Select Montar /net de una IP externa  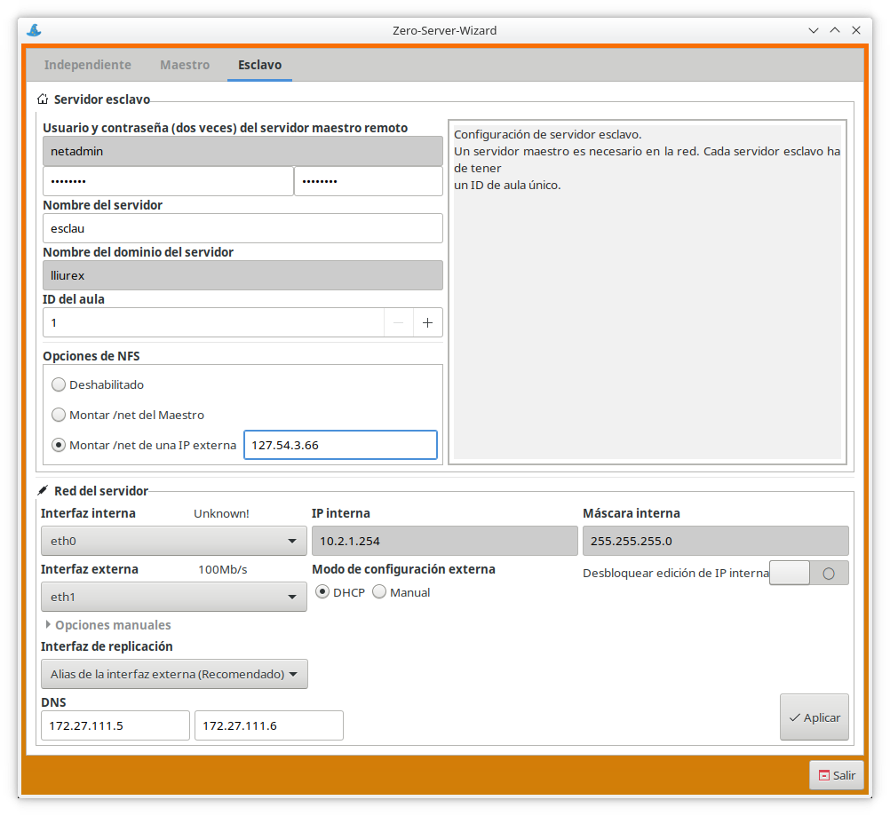coord(59,445)
